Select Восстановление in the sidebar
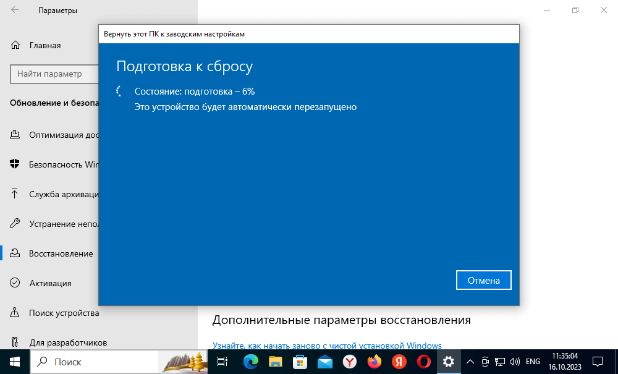 (x=61, y=253)
